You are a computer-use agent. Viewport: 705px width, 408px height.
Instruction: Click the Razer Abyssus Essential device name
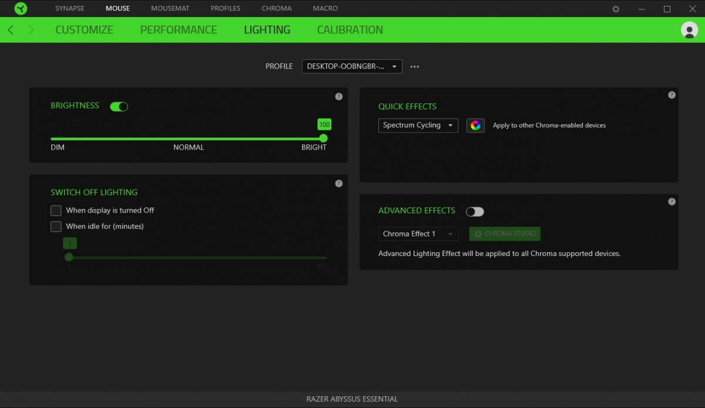coord(352,399)
